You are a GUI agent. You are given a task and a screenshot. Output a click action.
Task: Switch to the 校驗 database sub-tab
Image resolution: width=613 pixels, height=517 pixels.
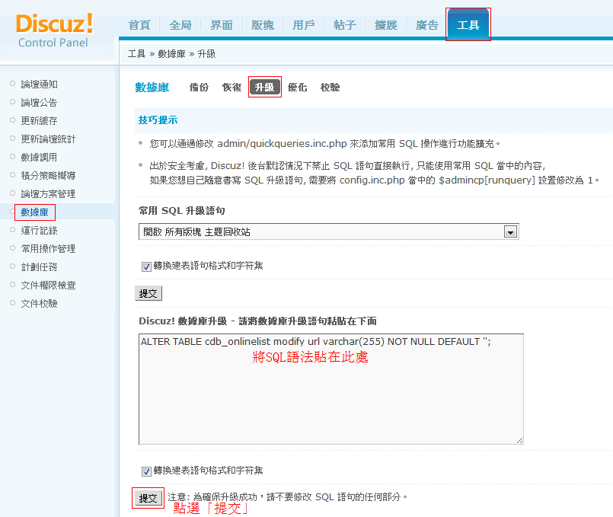point(330,87)
